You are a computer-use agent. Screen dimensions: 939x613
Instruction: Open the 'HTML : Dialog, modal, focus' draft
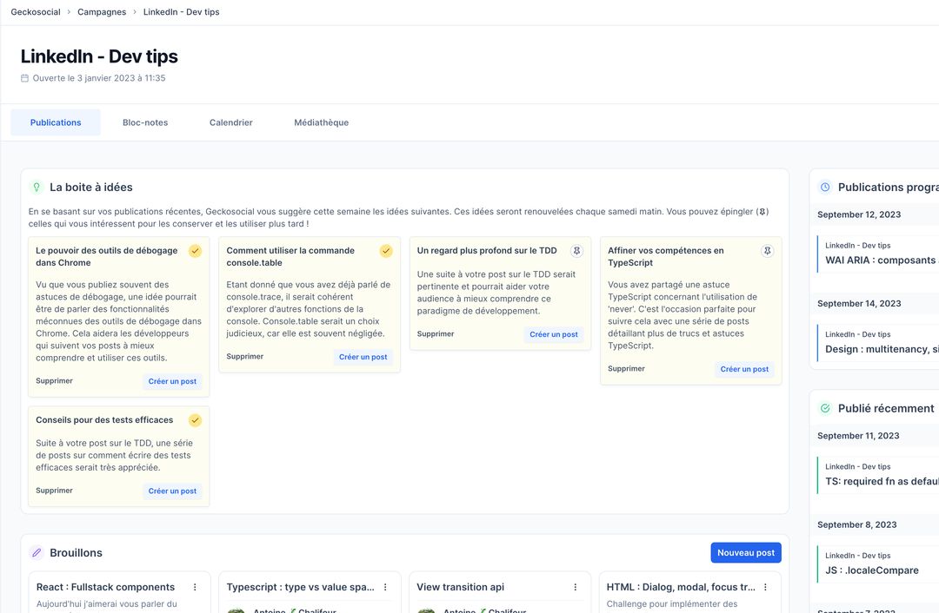pos(681,587)
